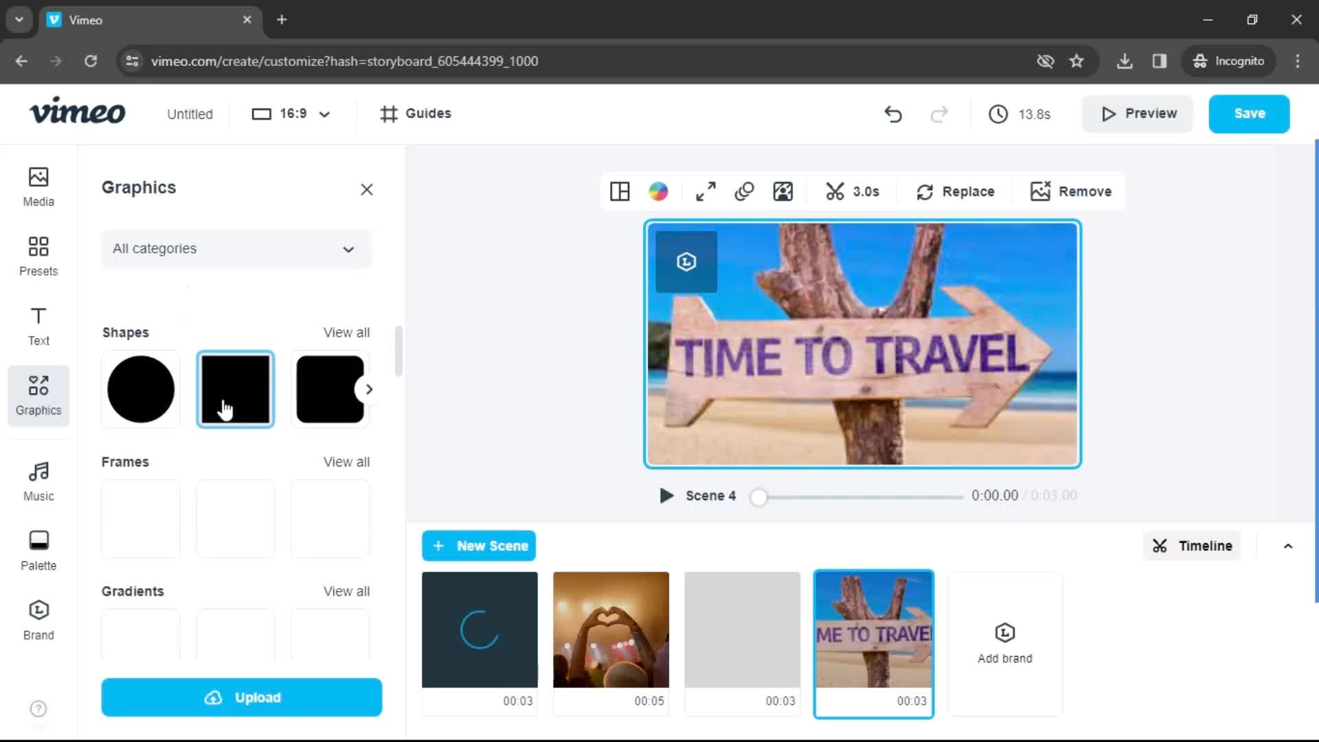Screen dimensions: 1319x742
Task: Select the Media panel icon
Action: pyautogui.click(x=38, y=187)
